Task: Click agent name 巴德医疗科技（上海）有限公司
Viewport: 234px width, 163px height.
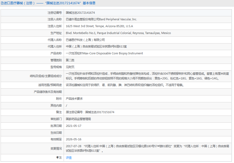Action: pos(85,40)
